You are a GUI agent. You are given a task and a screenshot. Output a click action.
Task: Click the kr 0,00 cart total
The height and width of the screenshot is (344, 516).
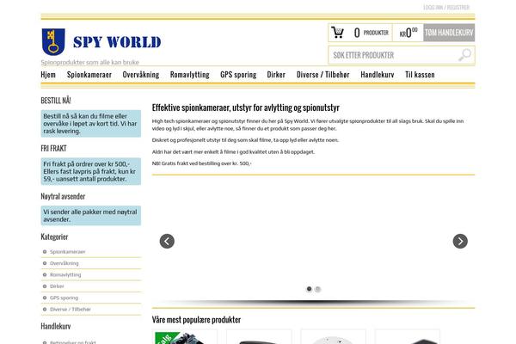pos(408,33)
